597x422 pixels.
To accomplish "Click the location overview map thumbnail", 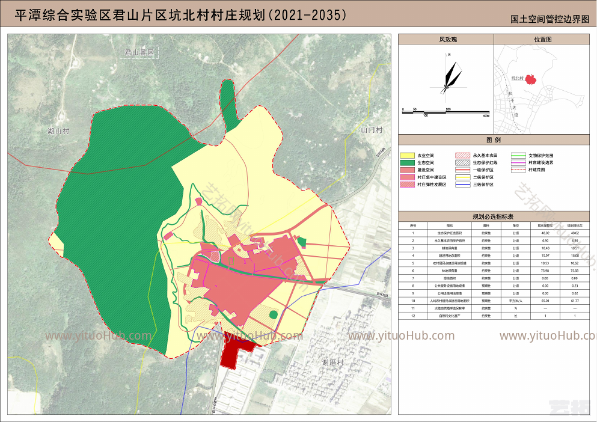I will 542,89.
